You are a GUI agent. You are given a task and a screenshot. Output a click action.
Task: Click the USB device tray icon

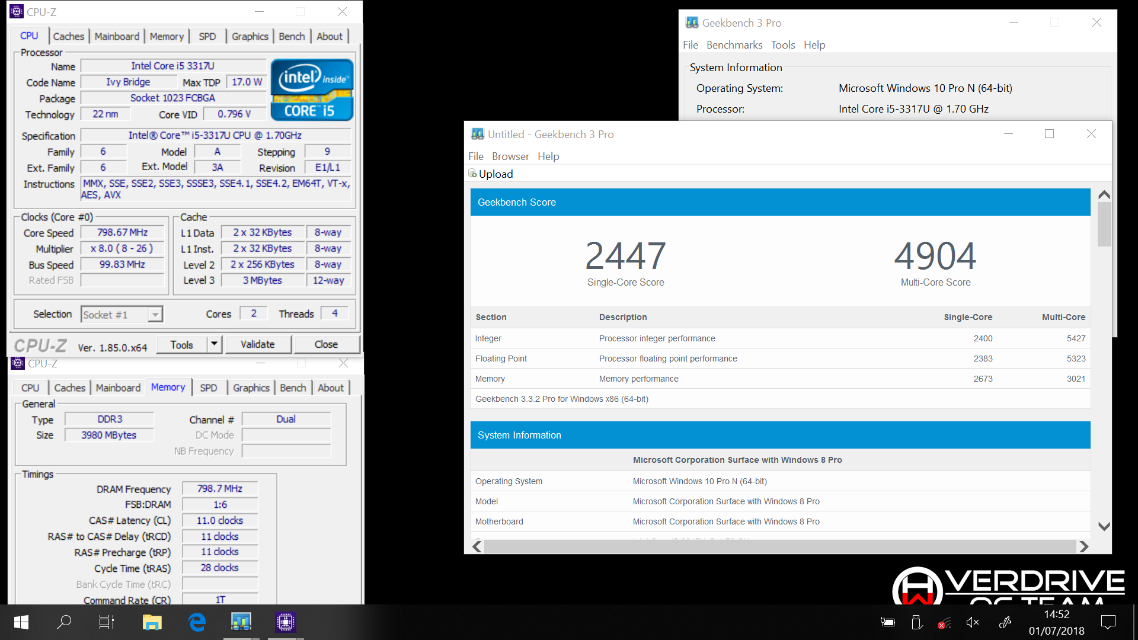point(916,622)
